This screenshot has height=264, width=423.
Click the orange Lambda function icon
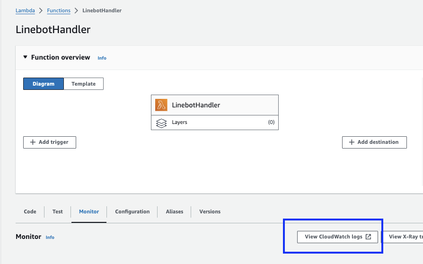coord(161,105)
